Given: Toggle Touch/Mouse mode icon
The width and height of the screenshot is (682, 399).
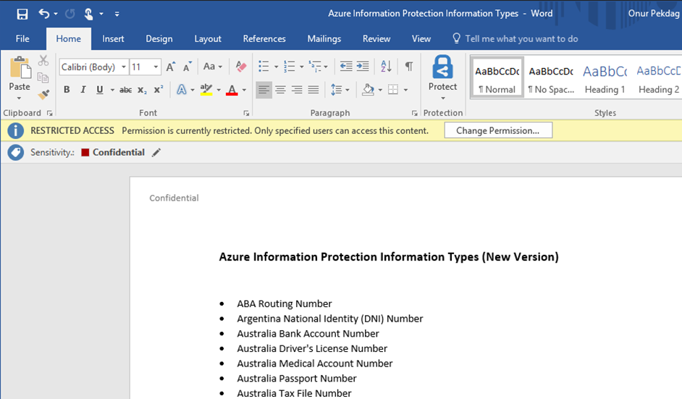Looking at the screenshot, I should [x=88, y=14].
